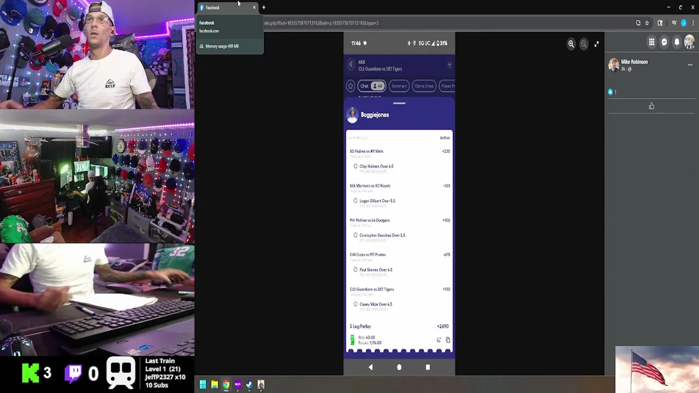This screenshot has width=699, height=393.
Task: Bookmark this page with the star
Action: [x=647, y=23]
